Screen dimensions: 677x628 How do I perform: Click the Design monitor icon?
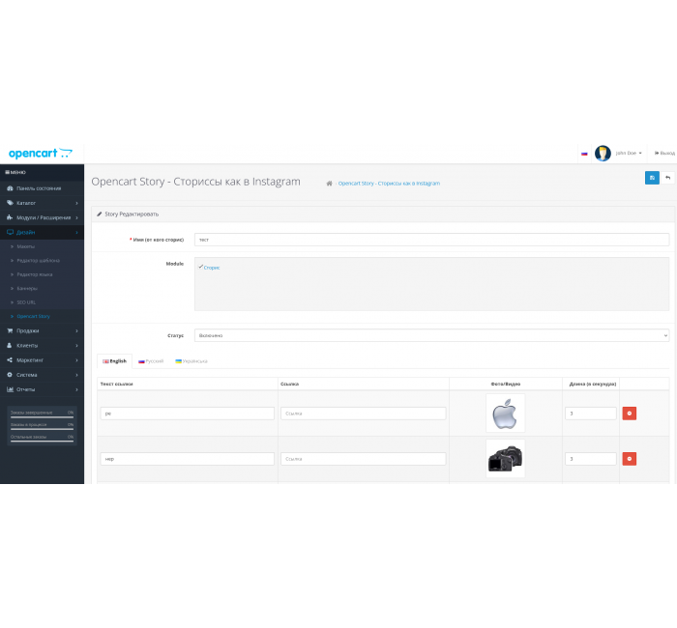coord(10,232)
